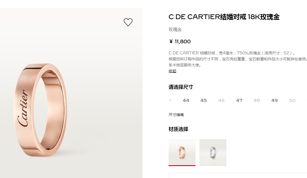The height and width of the screenshot is (178, 307).
Task: Click the 材质选择 section heading
Action: pyautogui.click(x=178, y=129)
